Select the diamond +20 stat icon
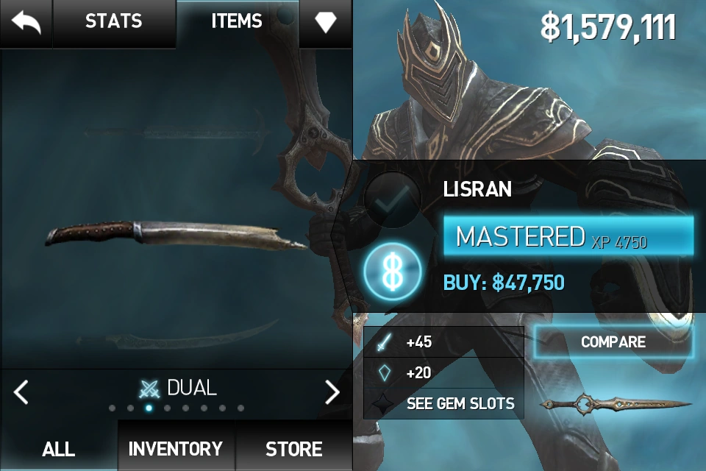Viewport: 706px width, 471px height. point(384,373)
